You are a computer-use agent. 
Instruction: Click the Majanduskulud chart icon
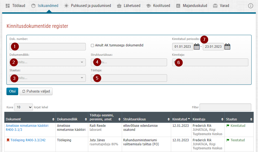click(x=178, y=6)
